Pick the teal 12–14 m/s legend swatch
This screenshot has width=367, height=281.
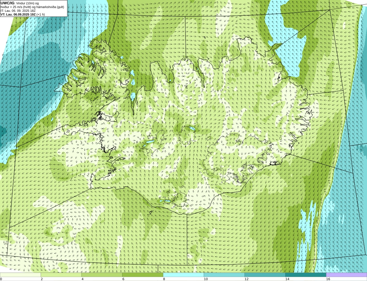tap(265, 275)
